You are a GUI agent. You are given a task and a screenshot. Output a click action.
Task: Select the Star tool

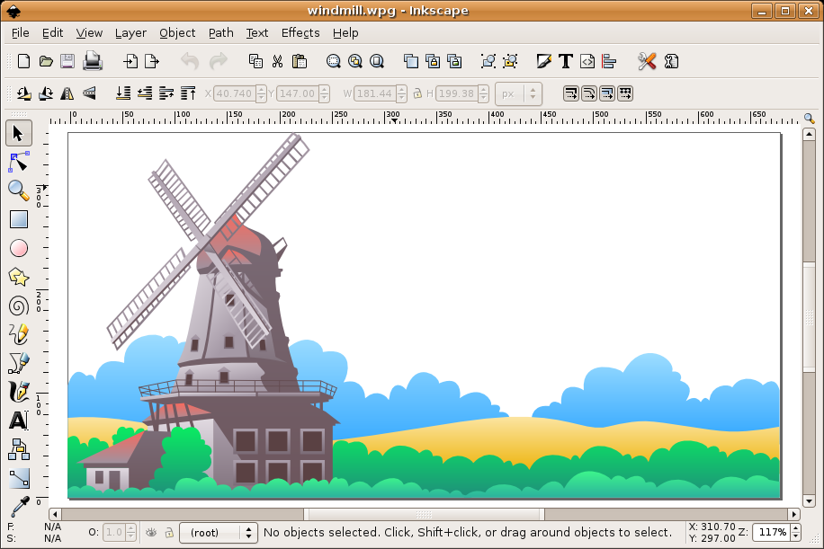pos(18,277)
